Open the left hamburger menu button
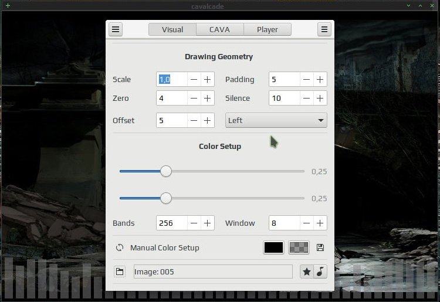 click(x=116, y=29)
